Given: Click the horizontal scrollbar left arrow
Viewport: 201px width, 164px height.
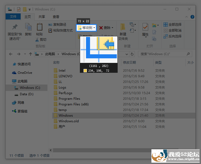Looking at the screenshot, I should pyautogui.click(x=51, y=150).
